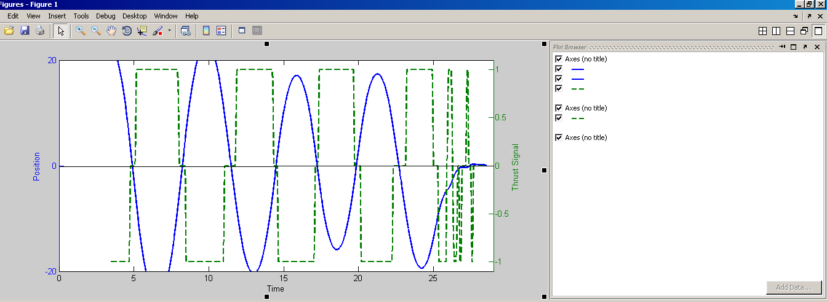Activate the Pan hand tool
Image resolution: width=827 pixels, height=302 pixels.
click(111, 30)
